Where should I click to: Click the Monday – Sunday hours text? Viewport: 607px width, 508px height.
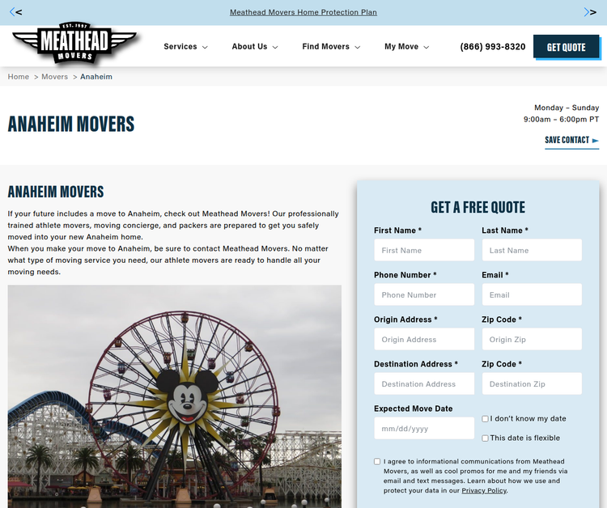pyautogui.click(x=567, y=108)
